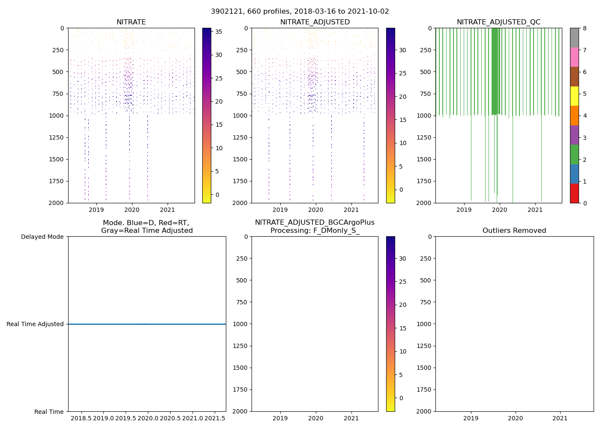Click the NITRATE_ADJUSTED_BGCArgoPlus Processing title
600x428 pixels.
(315, 226)
